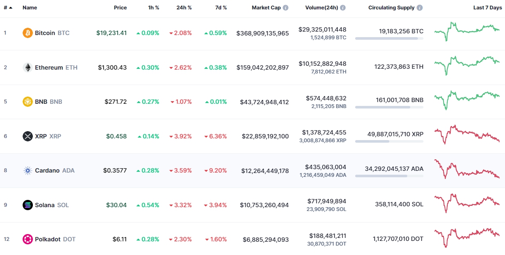505x255 pixels.
Task: Click XRP price $0.458
Action: 117,136
